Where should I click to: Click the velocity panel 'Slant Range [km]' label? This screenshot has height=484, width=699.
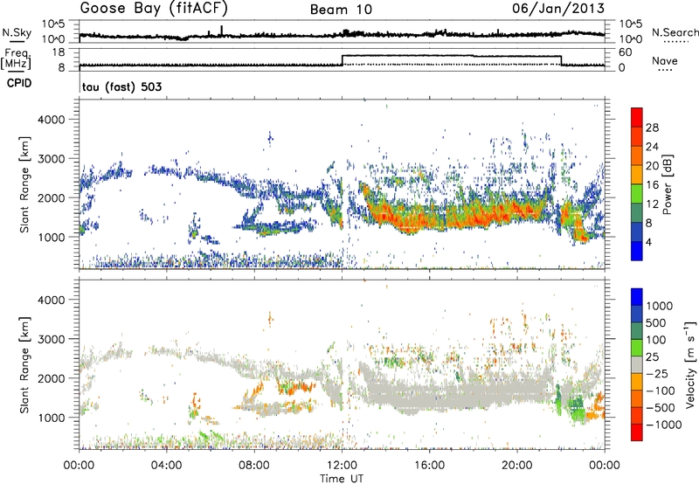[x=24, y=364]
